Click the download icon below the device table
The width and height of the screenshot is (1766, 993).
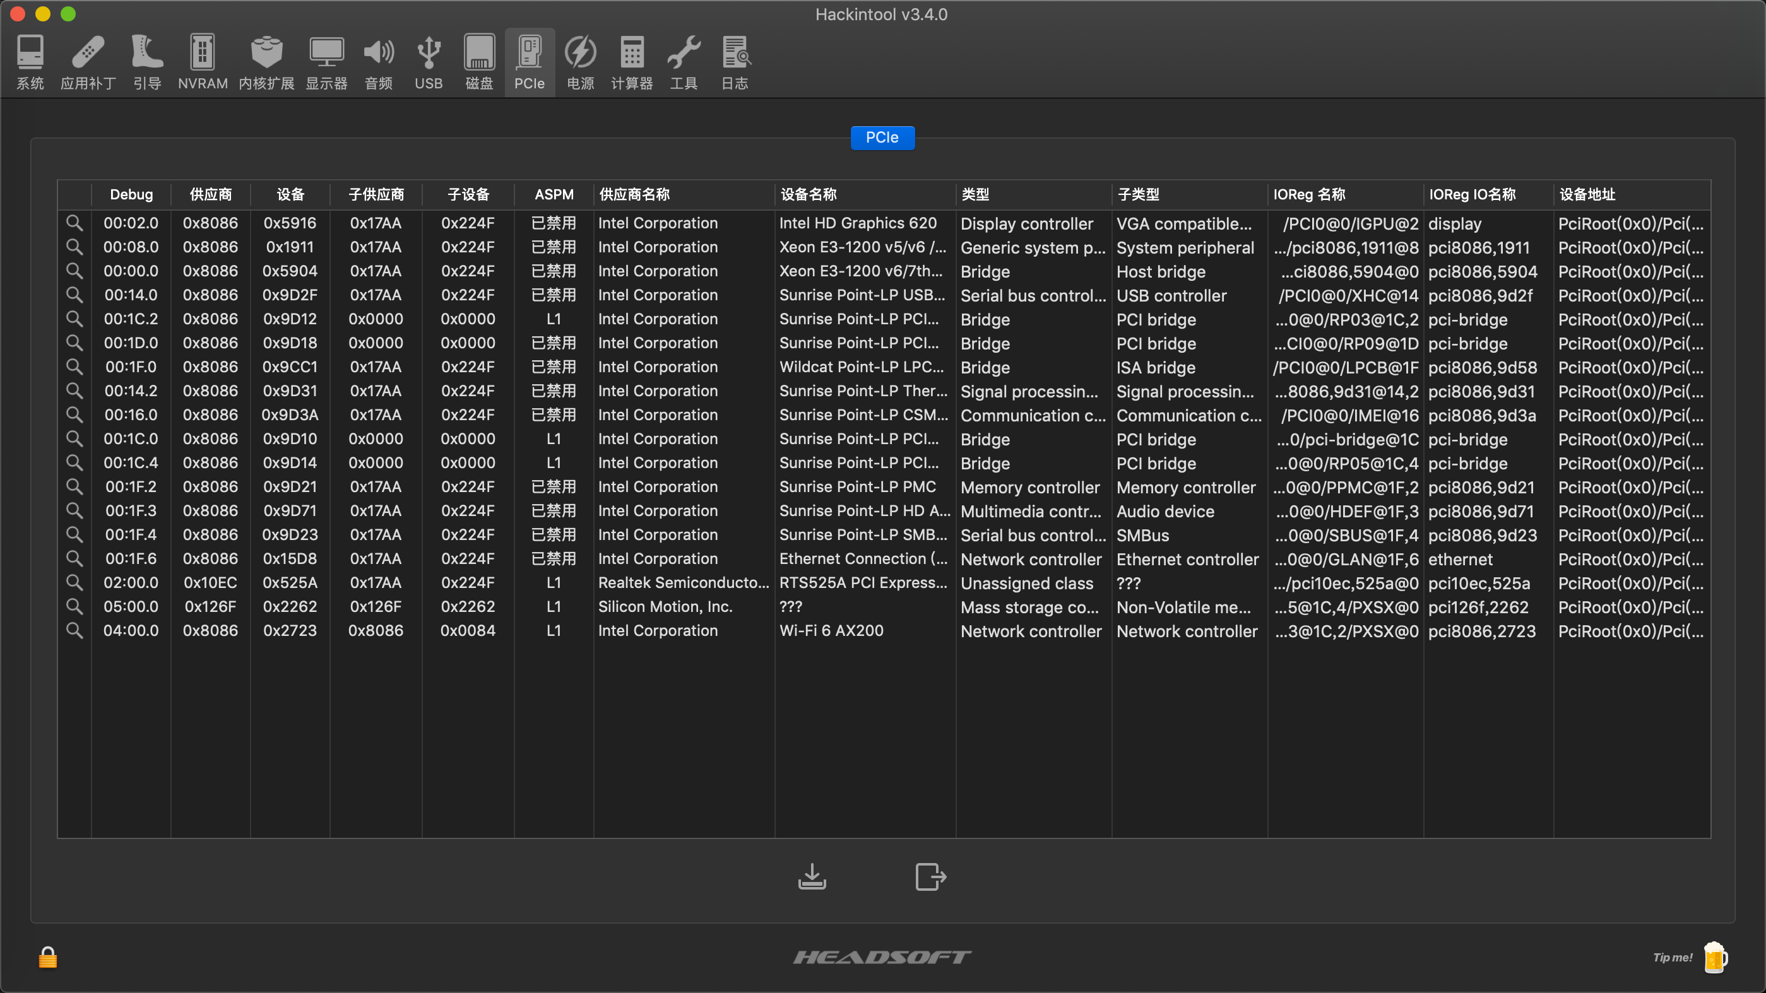pyautogui.click(x=812, y=876)
